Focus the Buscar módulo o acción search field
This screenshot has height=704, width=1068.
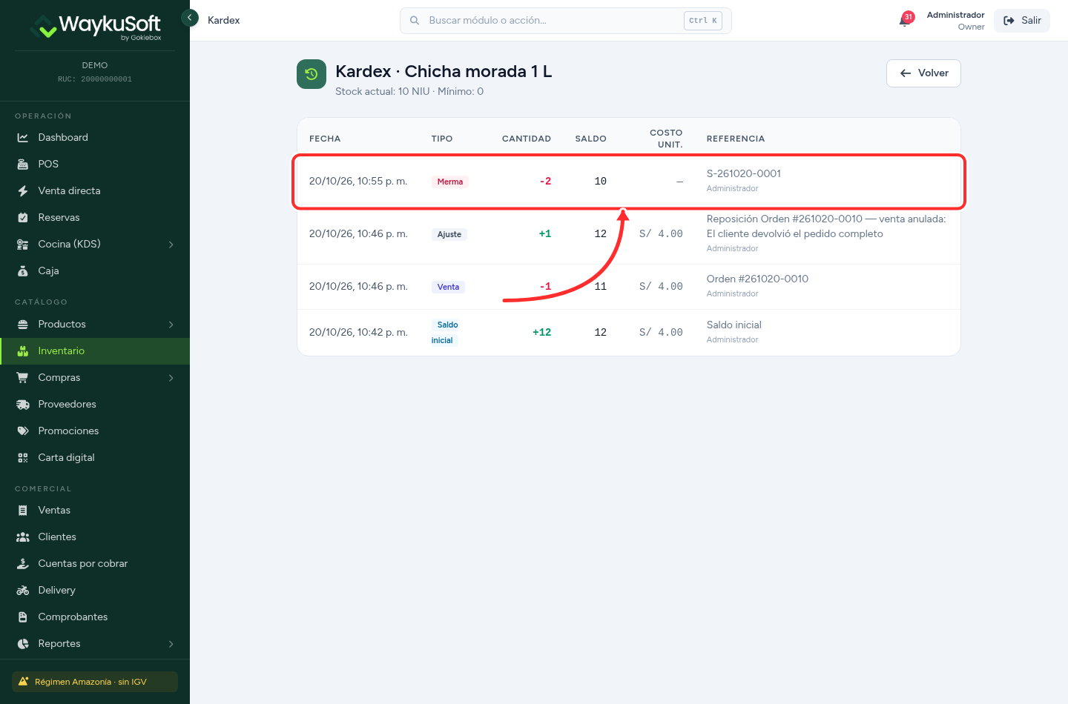coord(565,21)
